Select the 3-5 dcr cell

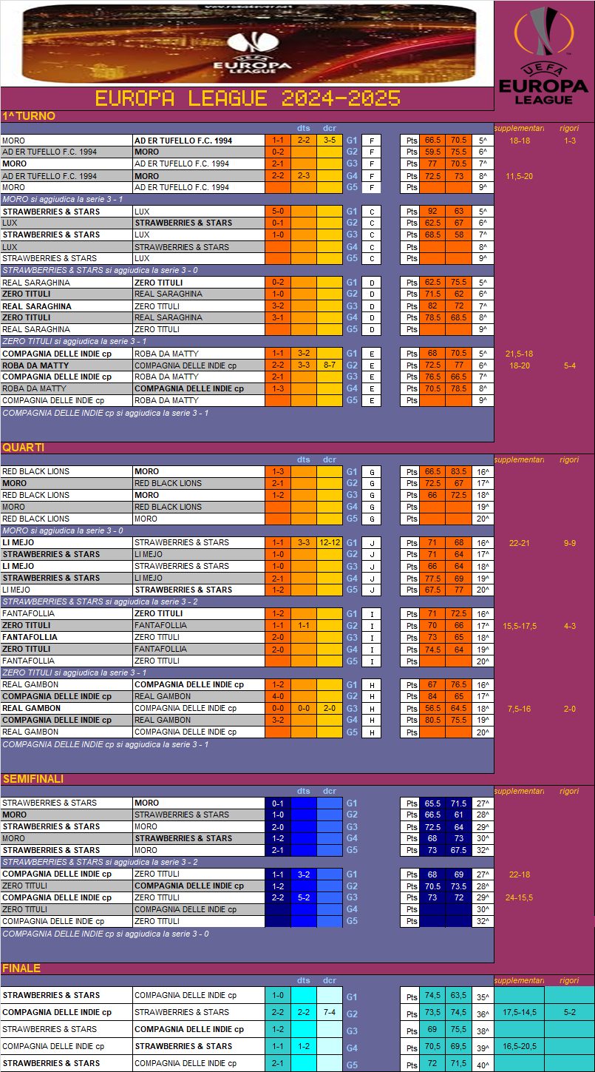tap(330, 140)
